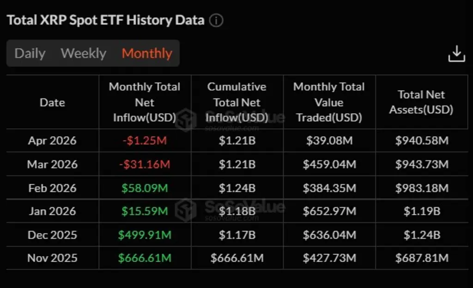Click the Total XRP Spot ETF History title

coord(106,20)
